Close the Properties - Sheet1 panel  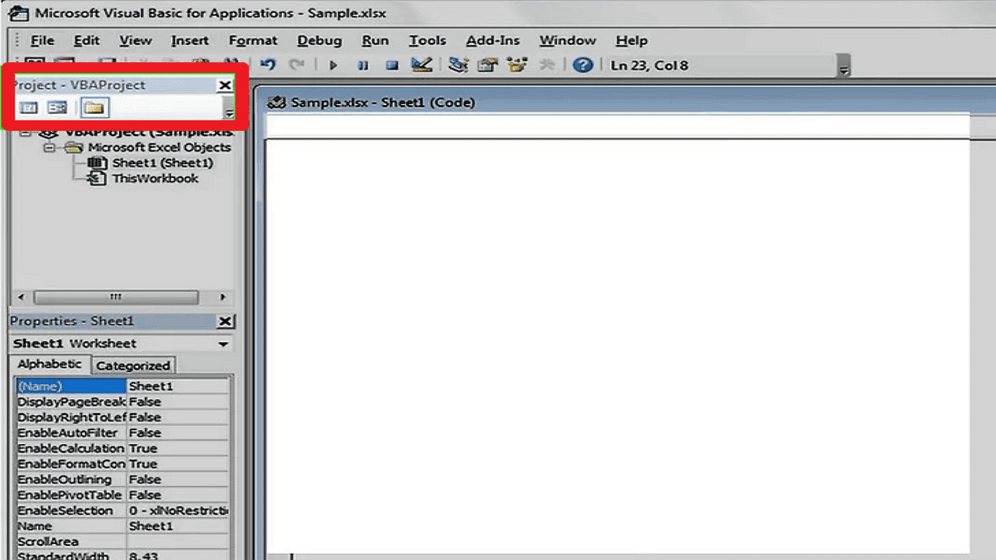tap(226, 322)
